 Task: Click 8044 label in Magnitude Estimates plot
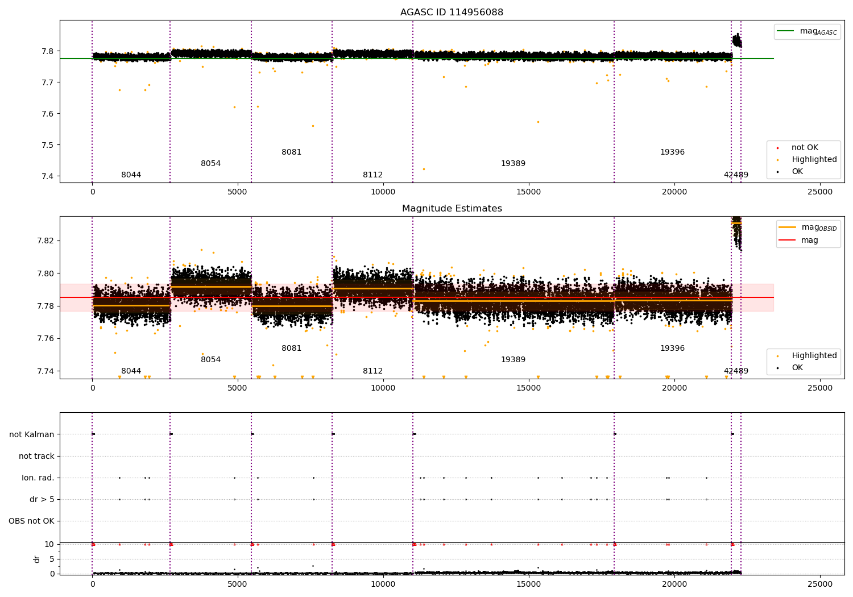(x=131, y=371)
